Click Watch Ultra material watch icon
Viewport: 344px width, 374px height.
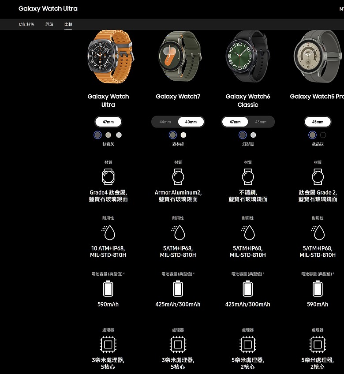(x=108, y=177)
